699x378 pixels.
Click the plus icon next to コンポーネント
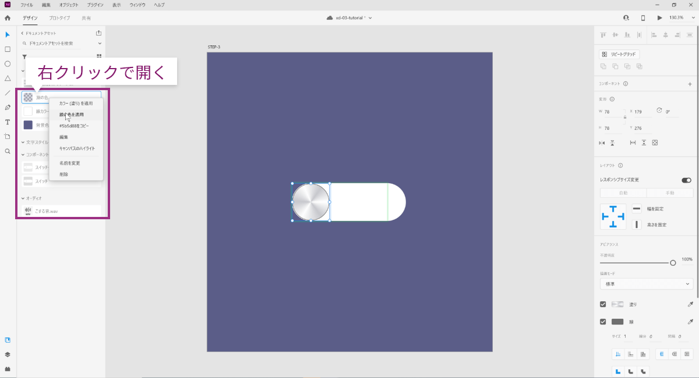point(690,84)
